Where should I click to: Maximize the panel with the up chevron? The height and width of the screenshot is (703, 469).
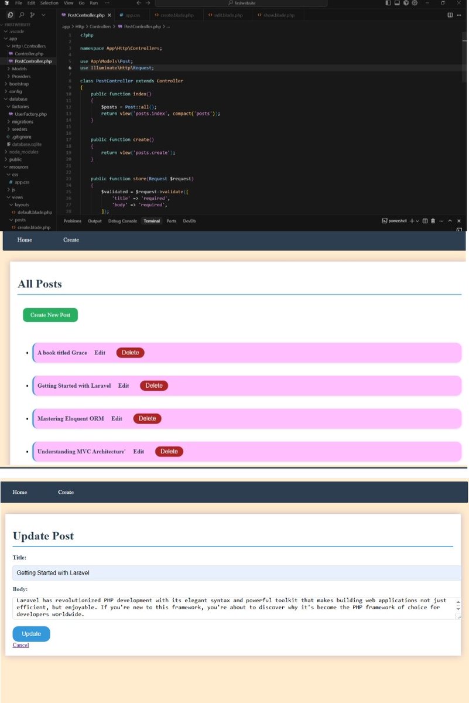[450, 221]
